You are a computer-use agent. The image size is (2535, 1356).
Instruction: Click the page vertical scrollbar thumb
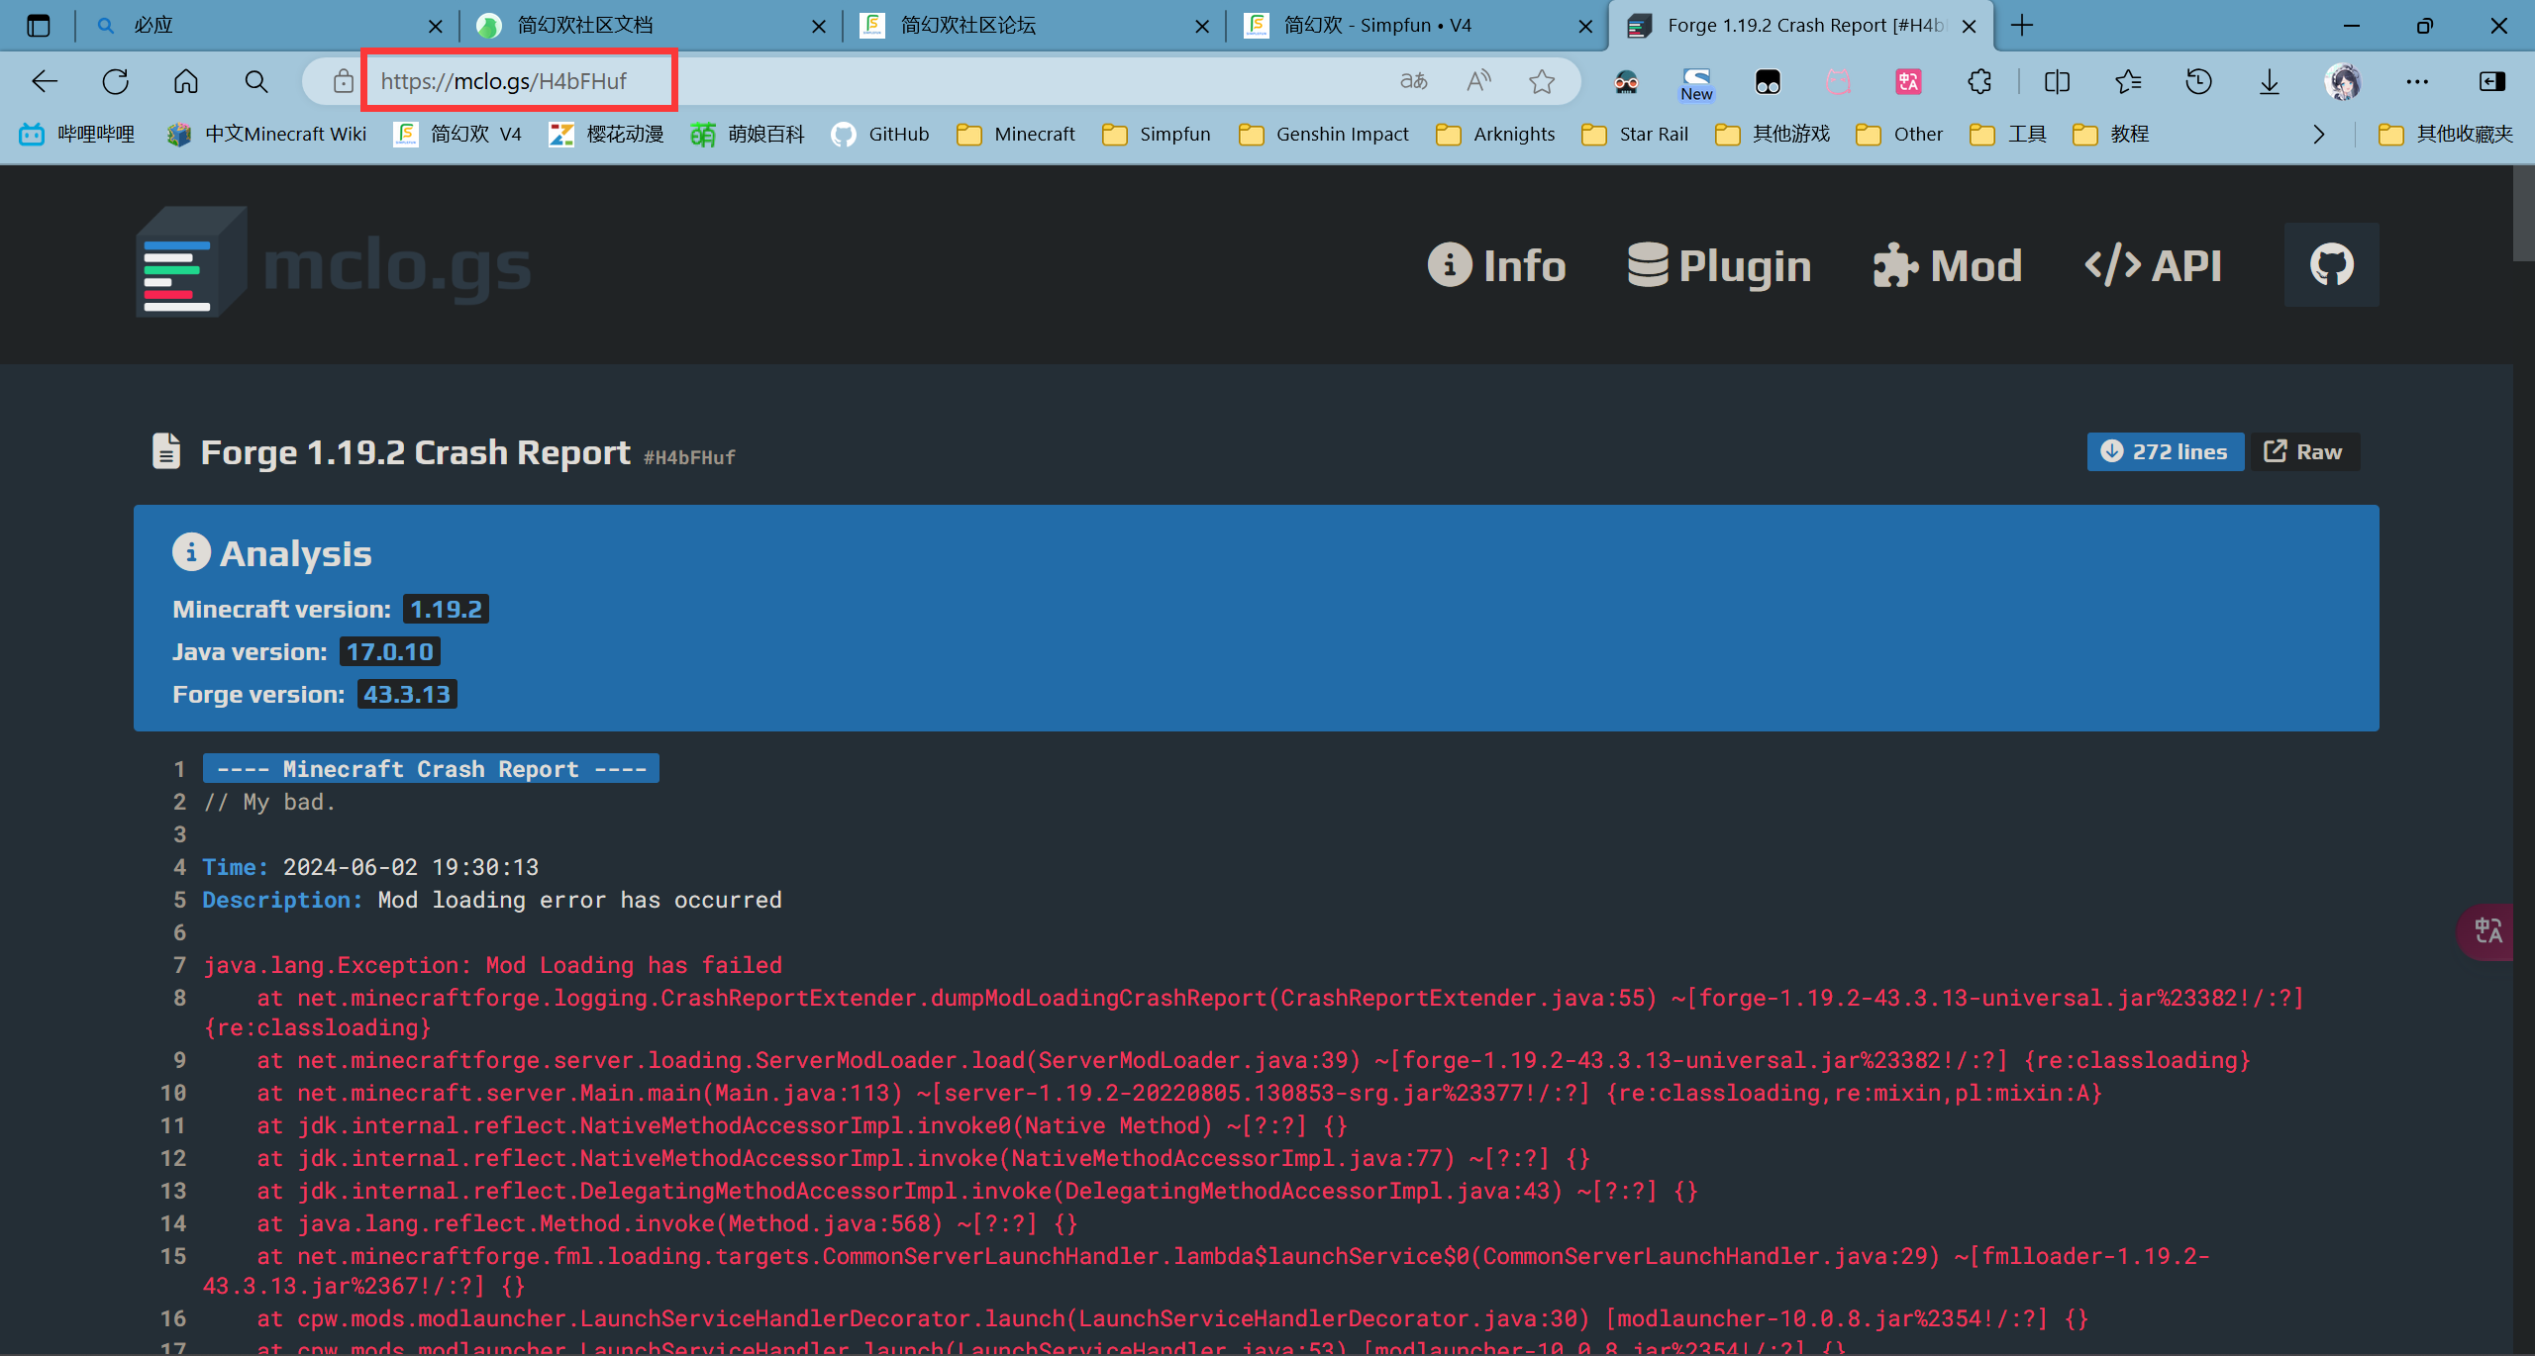pos(2523,213)
